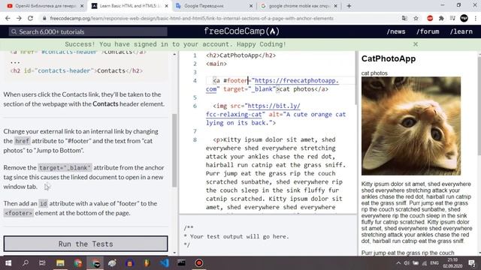Open the notification center icon
481x270 pixels.
[x=472, y=263]
